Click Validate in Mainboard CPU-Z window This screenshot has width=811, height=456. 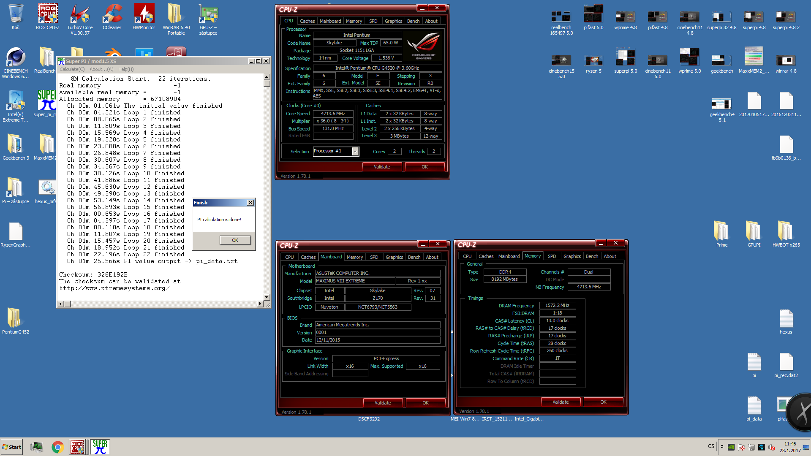click(383, 403)
